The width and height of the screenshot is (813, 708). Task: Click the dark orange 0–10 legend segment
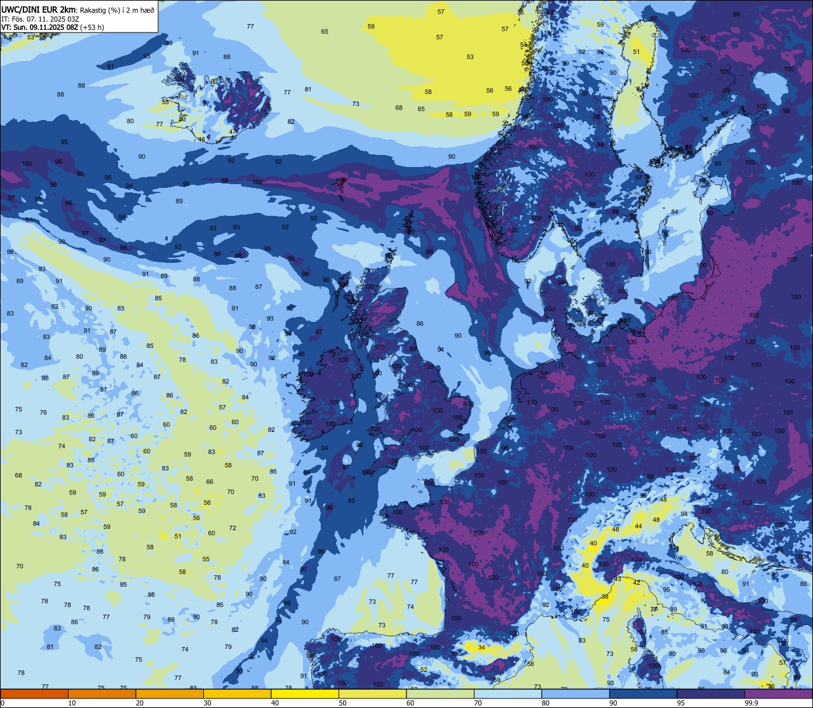click(x=34, y=693)
